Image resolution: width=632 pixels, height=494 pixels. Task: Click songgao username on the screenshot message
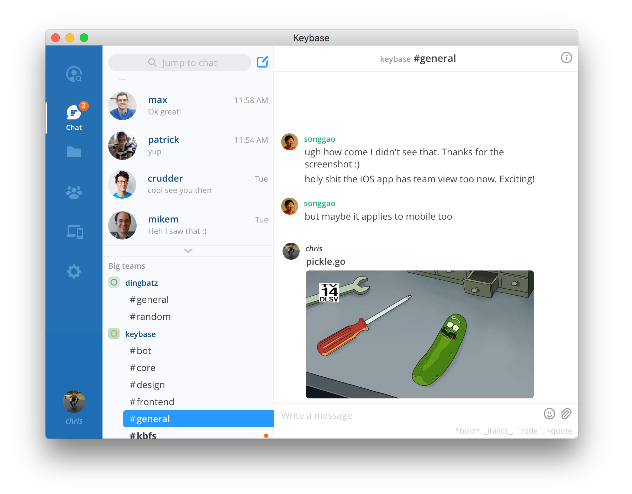320,139
